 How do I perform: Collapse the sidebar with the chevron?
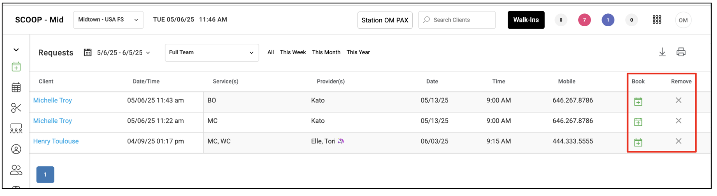tap(16, 50)
